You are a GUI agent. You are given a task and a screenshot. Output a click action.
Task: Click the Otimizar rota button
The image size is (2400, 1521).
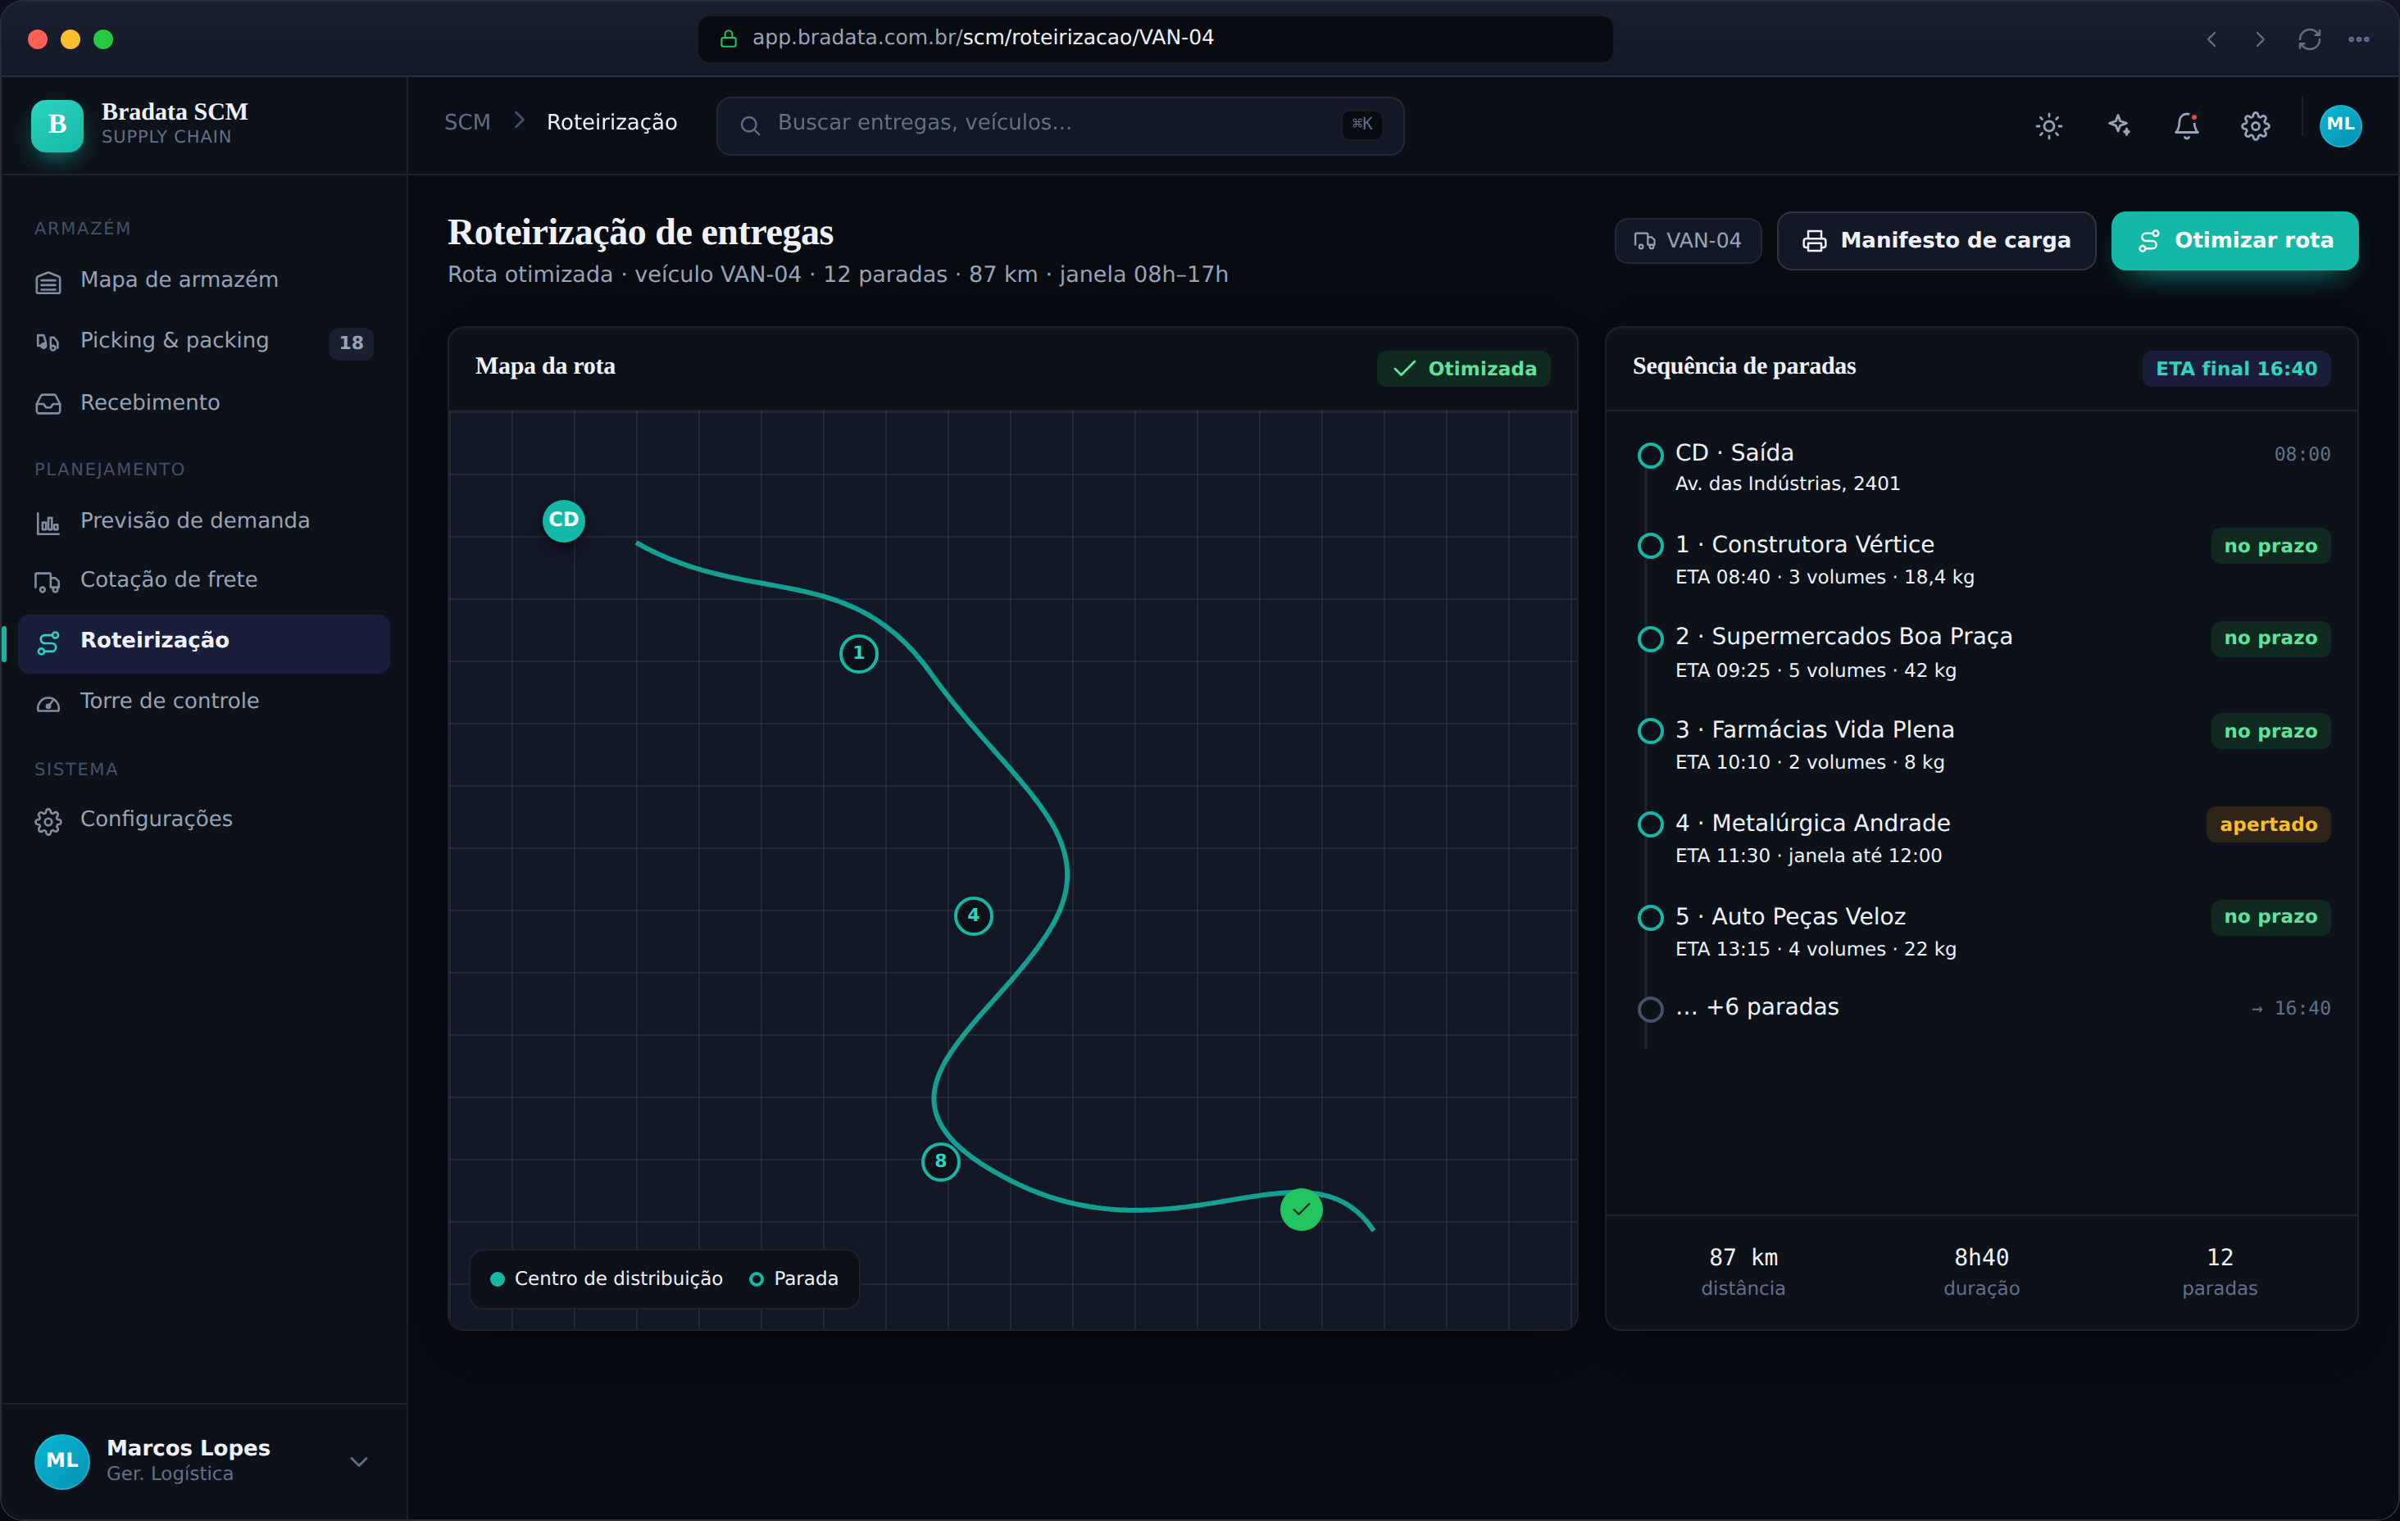[x=2234, y=241]
